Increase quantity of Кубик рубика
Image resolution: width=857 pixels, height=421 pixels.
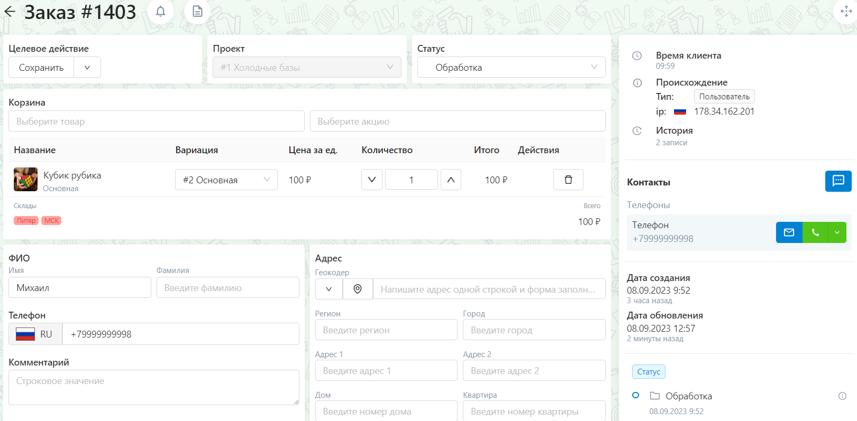(x=451, y=180)
